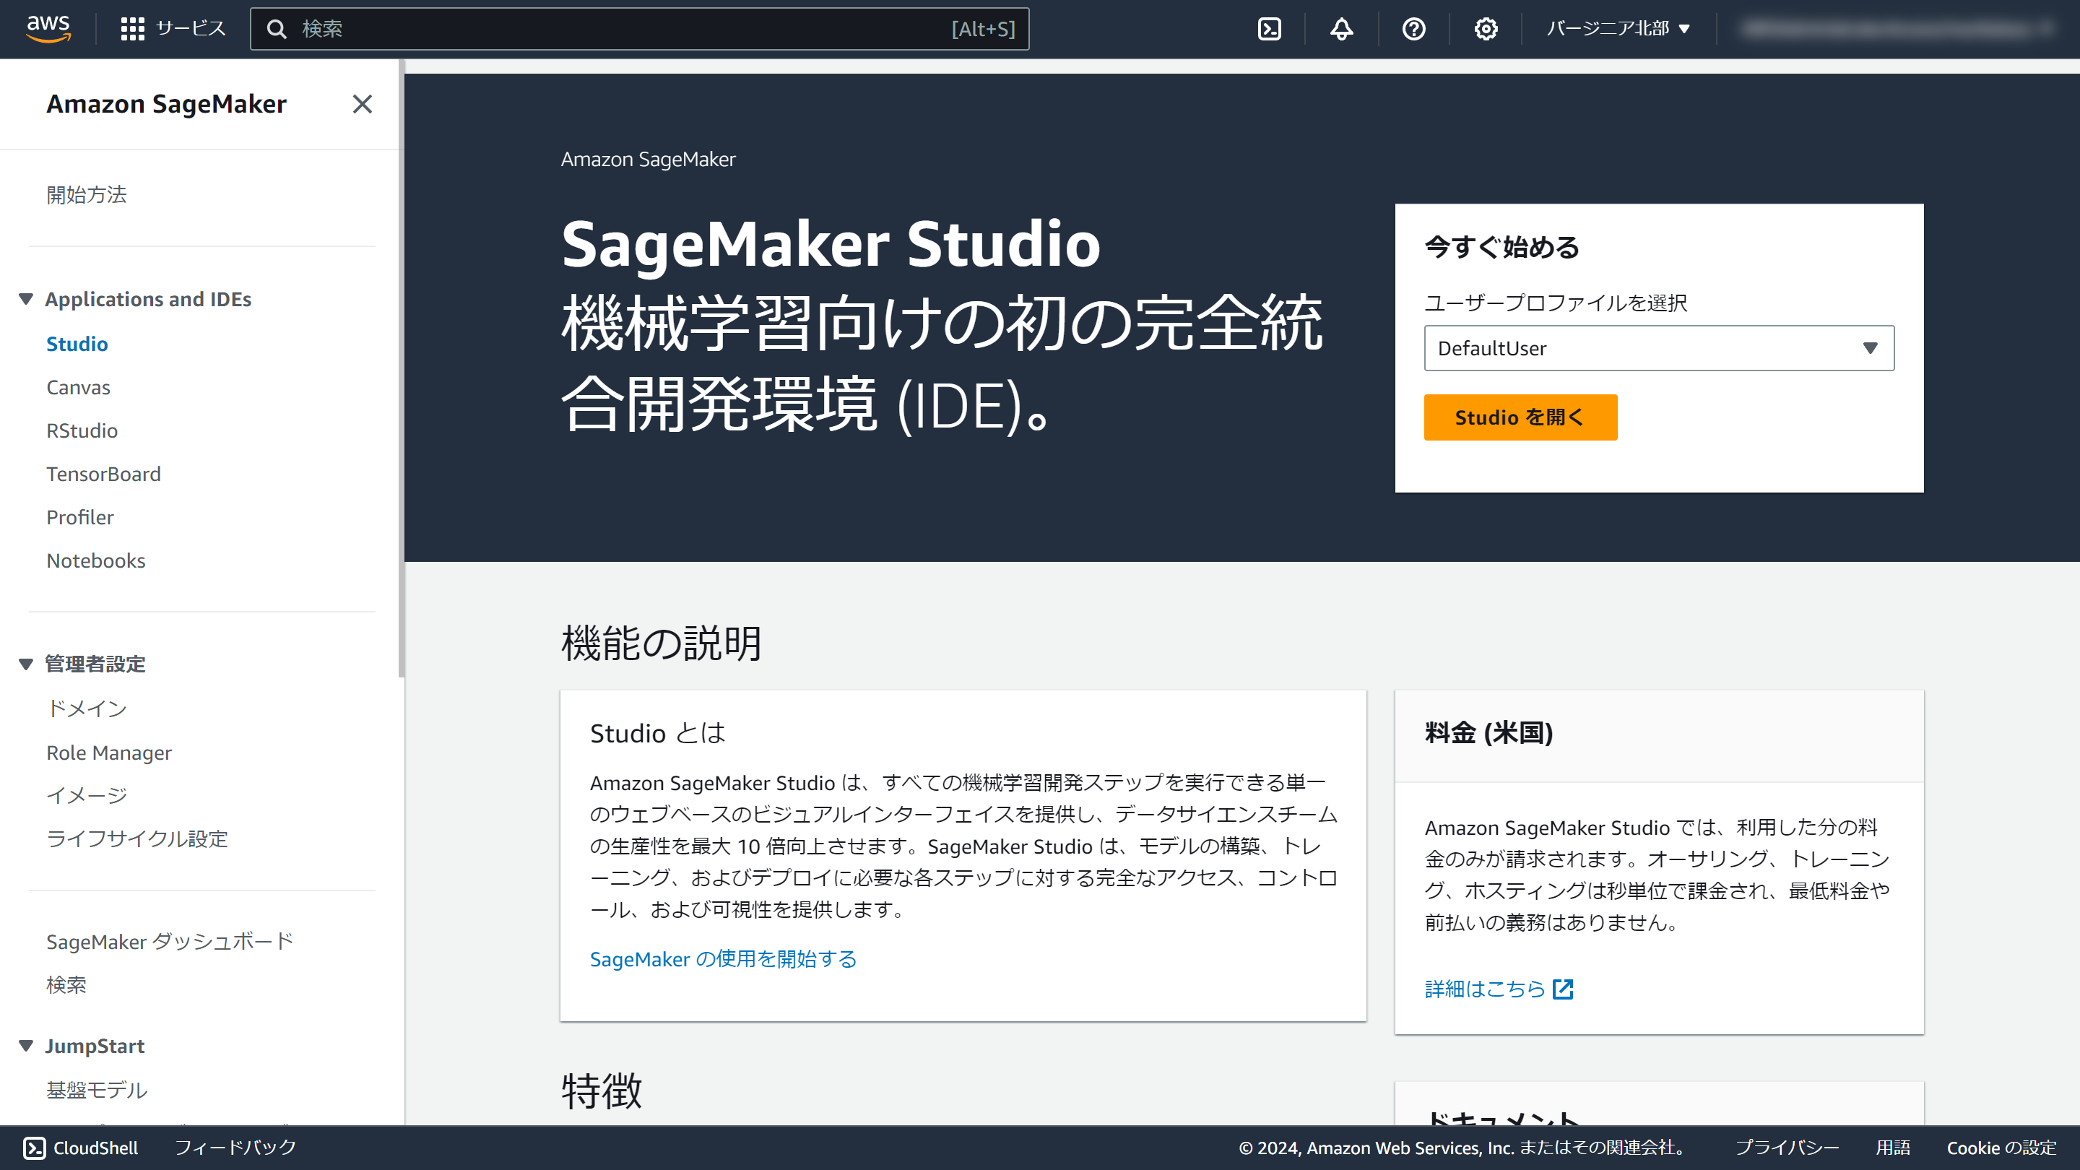Viewport: 2080px width, 1170px height.
Task: Collapse the JumpStart section
Action: click(x=26, y=1045)
